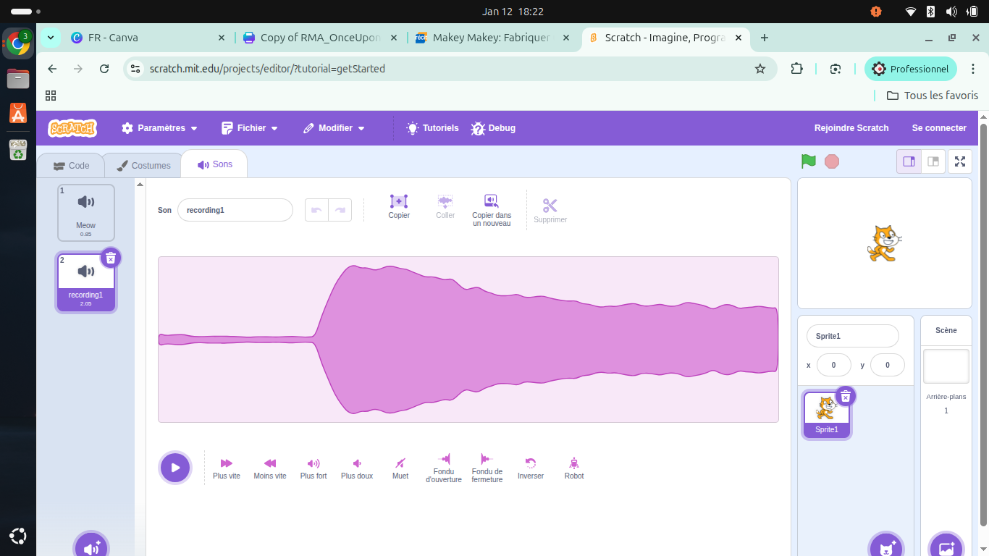Click the Se connecter link

point(939,128)
